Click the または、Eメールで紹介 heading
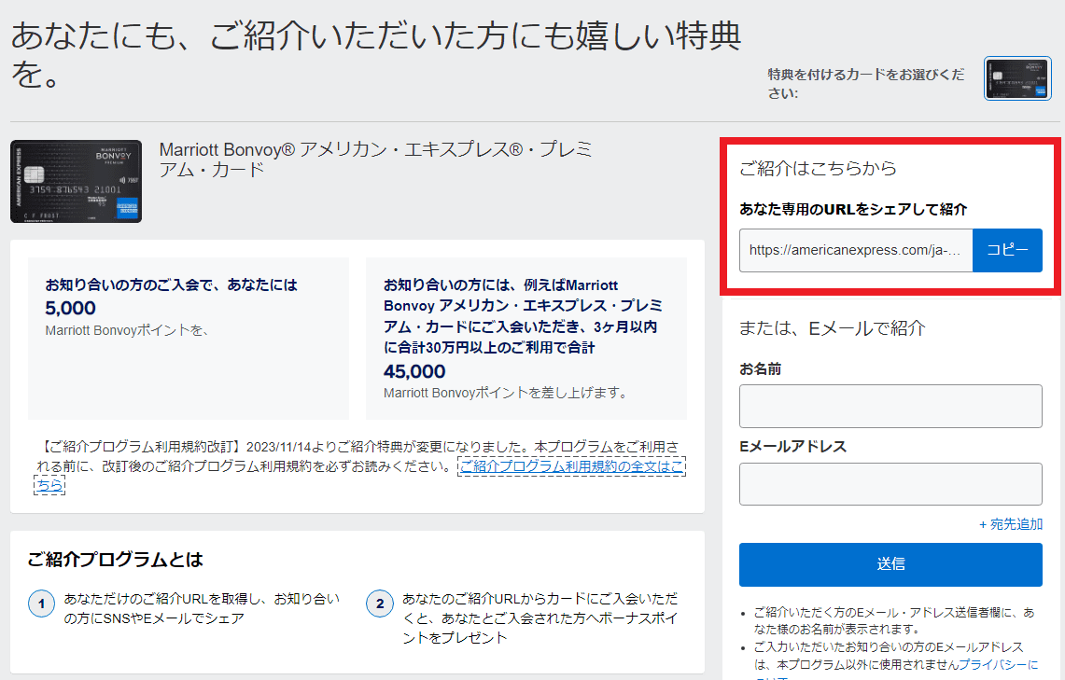 coord(832,328)
